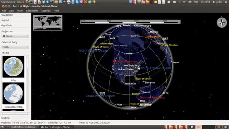Open the Celestial Body dropdown set to Earth

click(x=15, y=47)
